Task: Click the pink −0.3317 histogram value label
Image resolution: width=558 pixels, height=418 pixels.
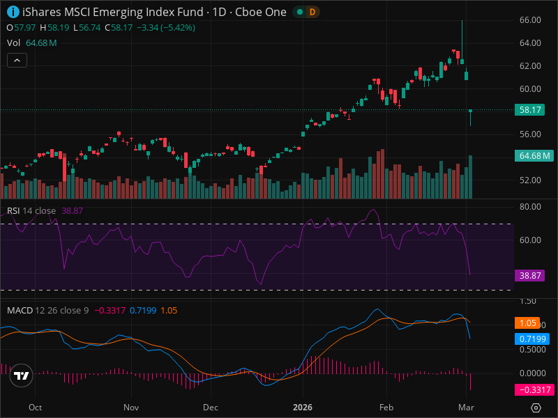Action: click(534, 390)
